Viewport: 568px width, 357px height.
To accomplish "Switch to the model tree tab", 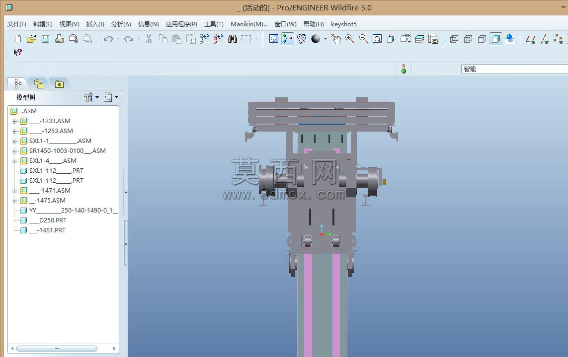I will click(x=17, y=83).
